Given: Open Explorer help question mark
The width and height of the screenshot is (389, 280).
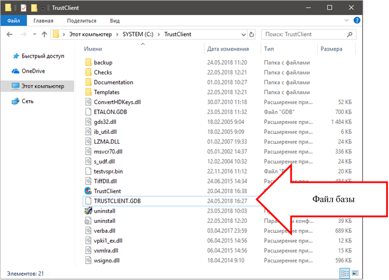Looking at the screenshot, I should pyautogui.click(x=357, y=20).
